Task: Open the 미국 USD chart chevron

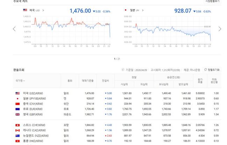Action: [43, 10]
